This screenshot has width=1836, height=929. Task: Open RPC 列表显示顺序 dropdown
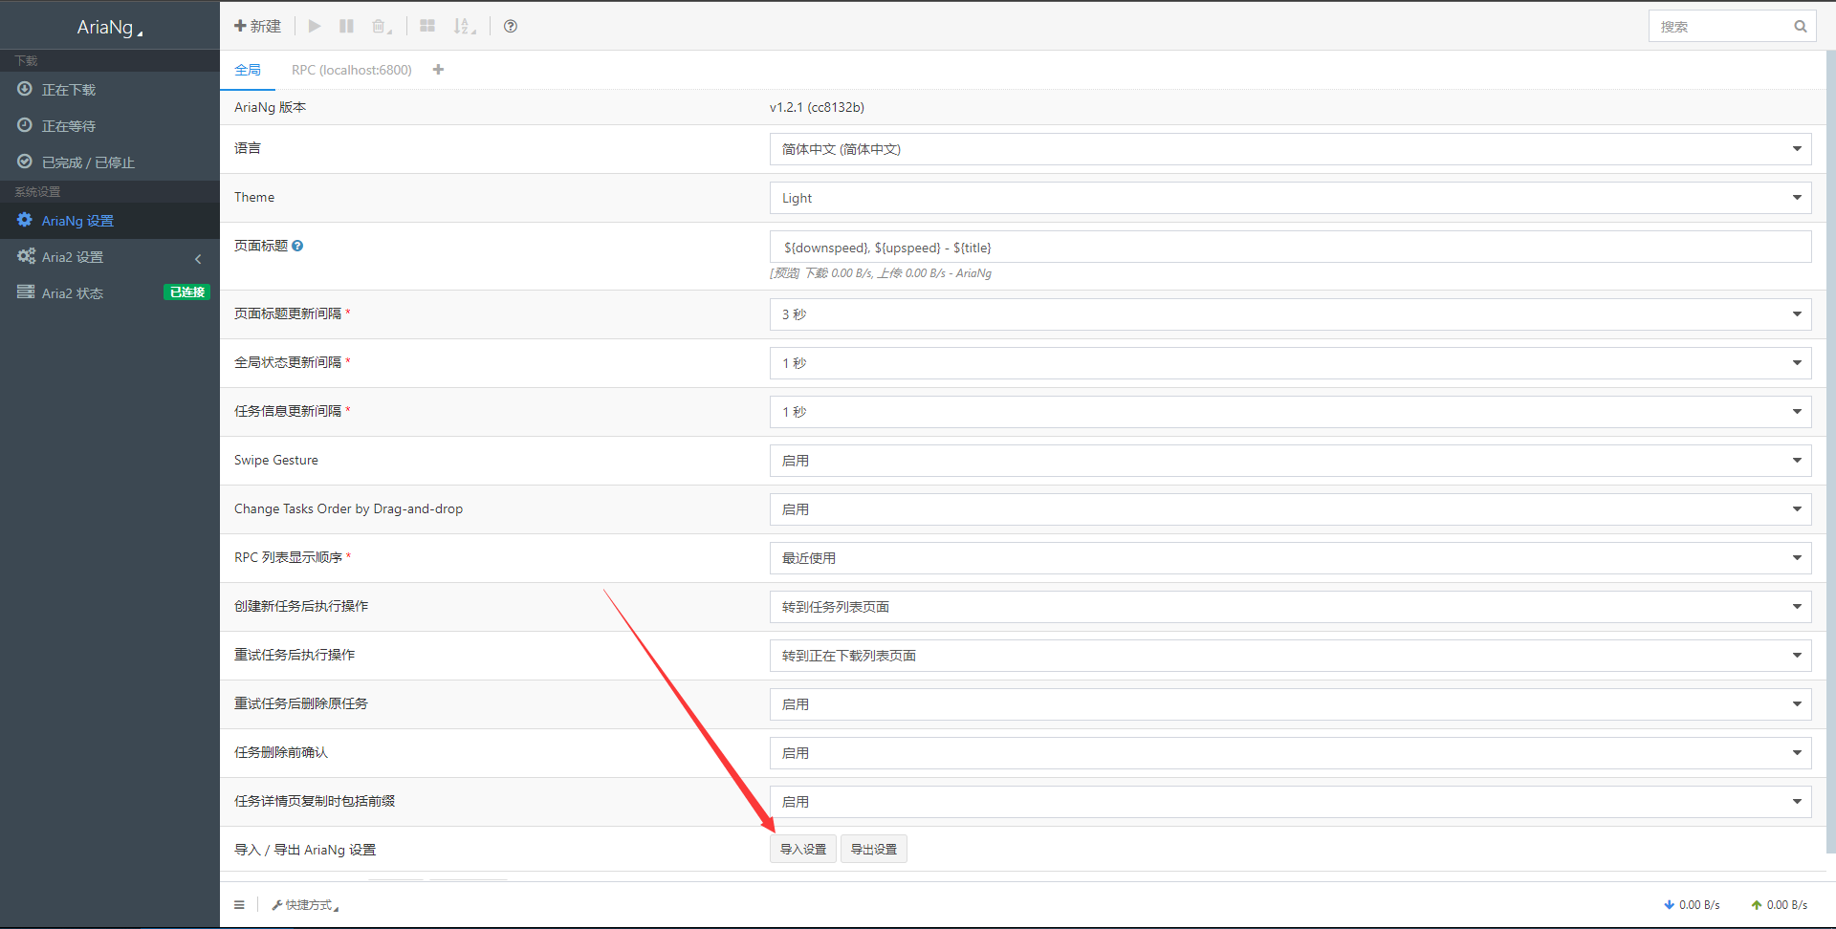click(x=1290, y=558)
